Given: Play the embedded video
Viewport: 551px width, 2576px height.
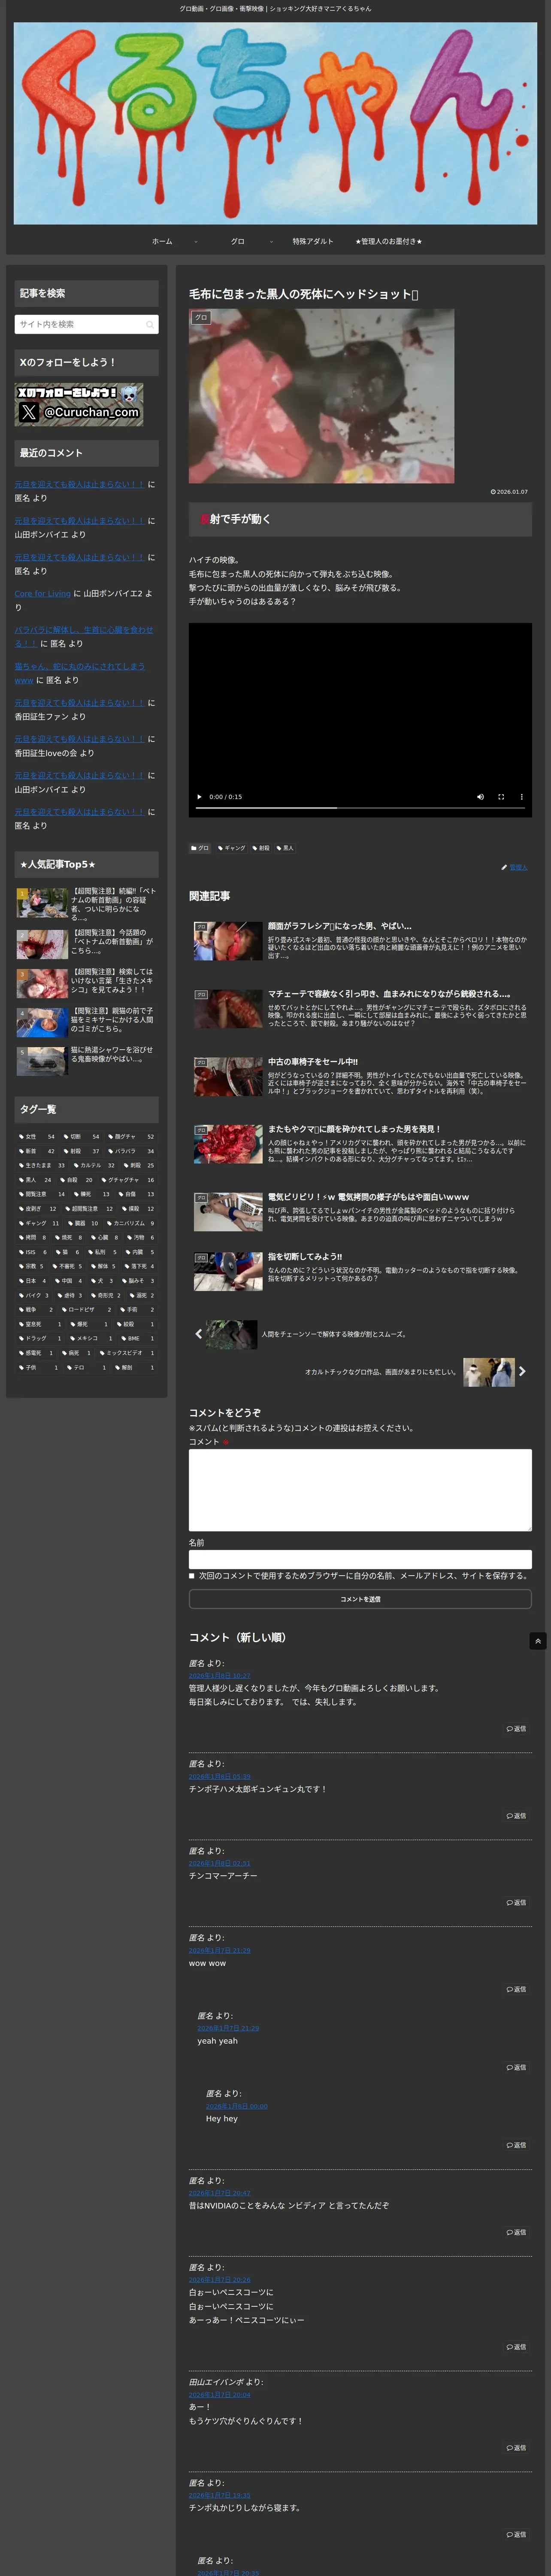Looking at the screenshot, I should point(199,797).
